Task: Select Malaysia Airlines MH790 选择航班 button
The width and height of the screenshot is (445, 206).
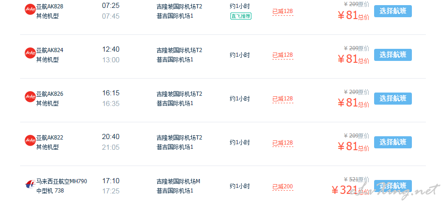Action: (393, 186)
